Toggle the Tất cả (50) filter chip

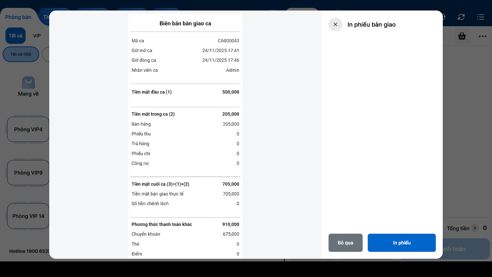click(x=21, y=54)
